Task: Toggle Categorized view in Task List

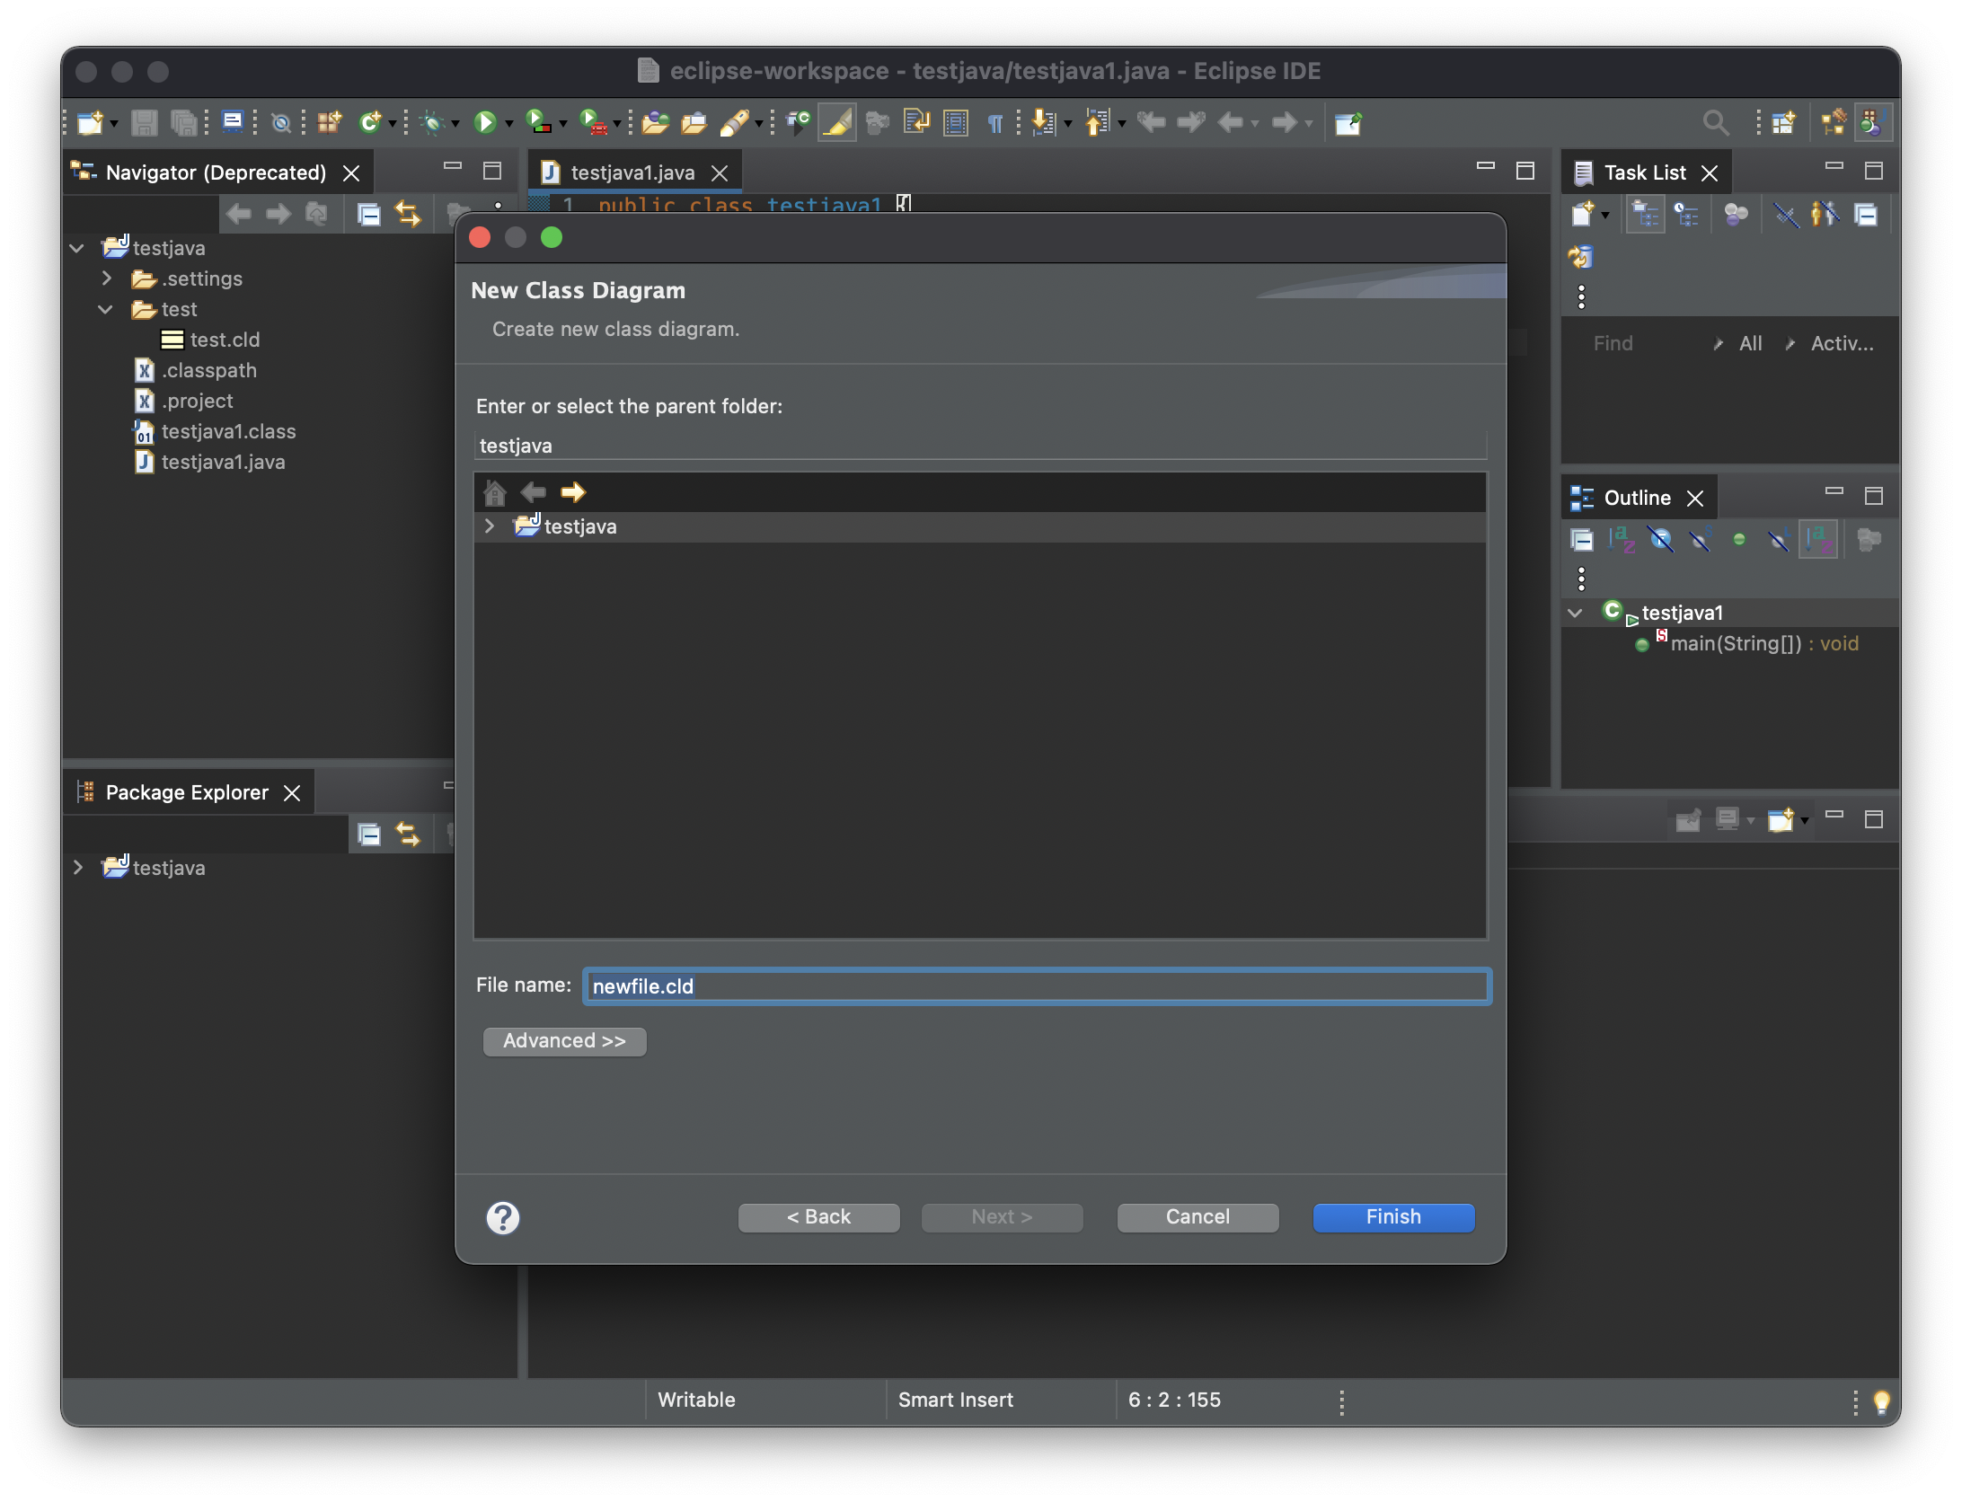Action: tap(1645, 215)
